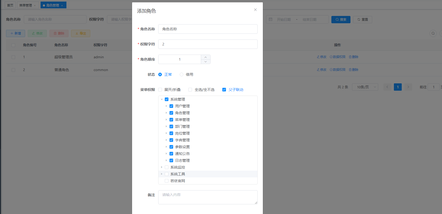The image size is (442, 214).
Task: Select the 正常 status radio
Action: coord(160,74)
